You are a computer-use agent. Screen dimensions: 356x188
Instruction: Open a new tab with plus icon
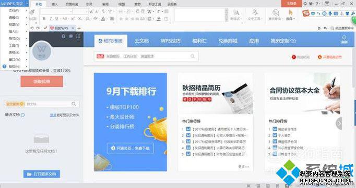[79, 28]
